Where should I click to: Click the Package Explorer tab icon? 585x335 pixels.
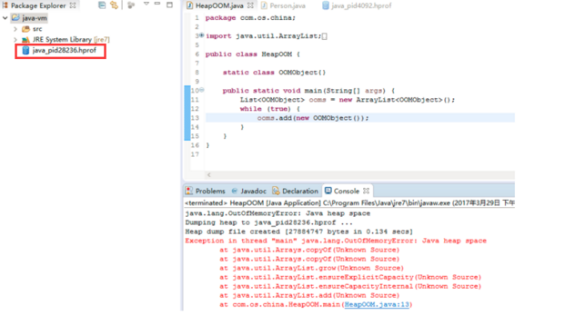[x=5, y=5]
